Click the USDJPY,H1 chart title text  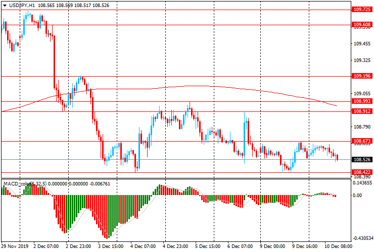22,6
